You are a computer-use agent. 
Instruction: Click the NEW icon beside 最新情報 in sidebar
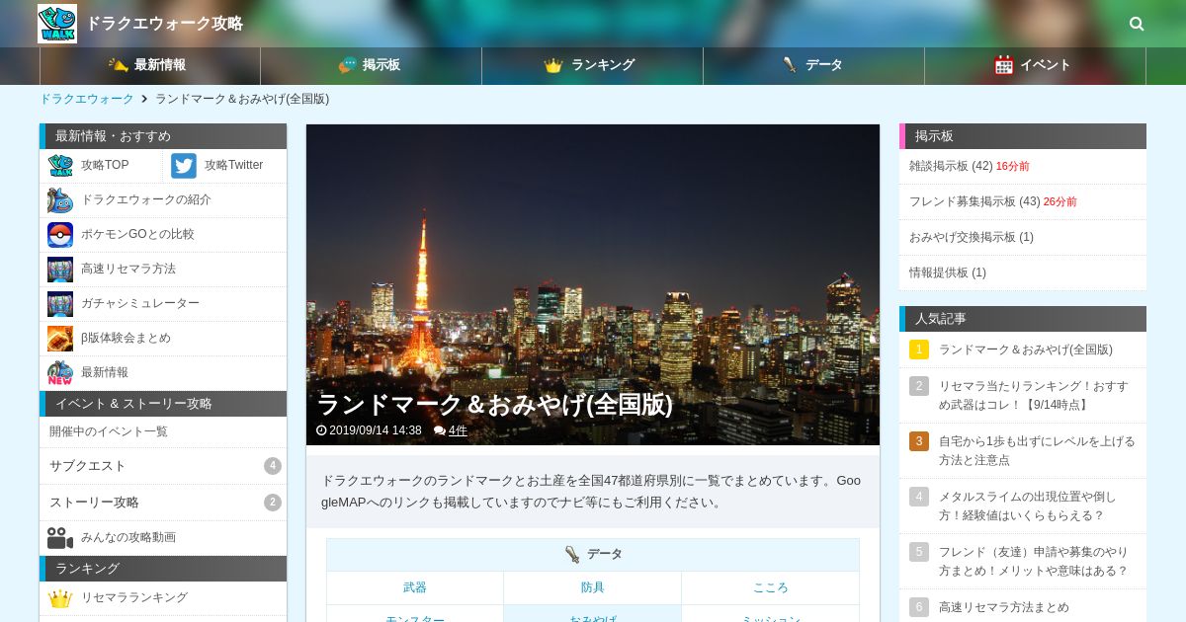point(60,373)
